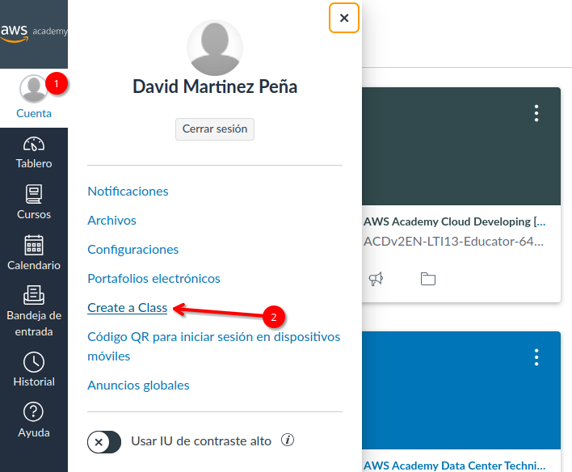Open Archivos link
This screenshot has height=472, width=572.
111,221
